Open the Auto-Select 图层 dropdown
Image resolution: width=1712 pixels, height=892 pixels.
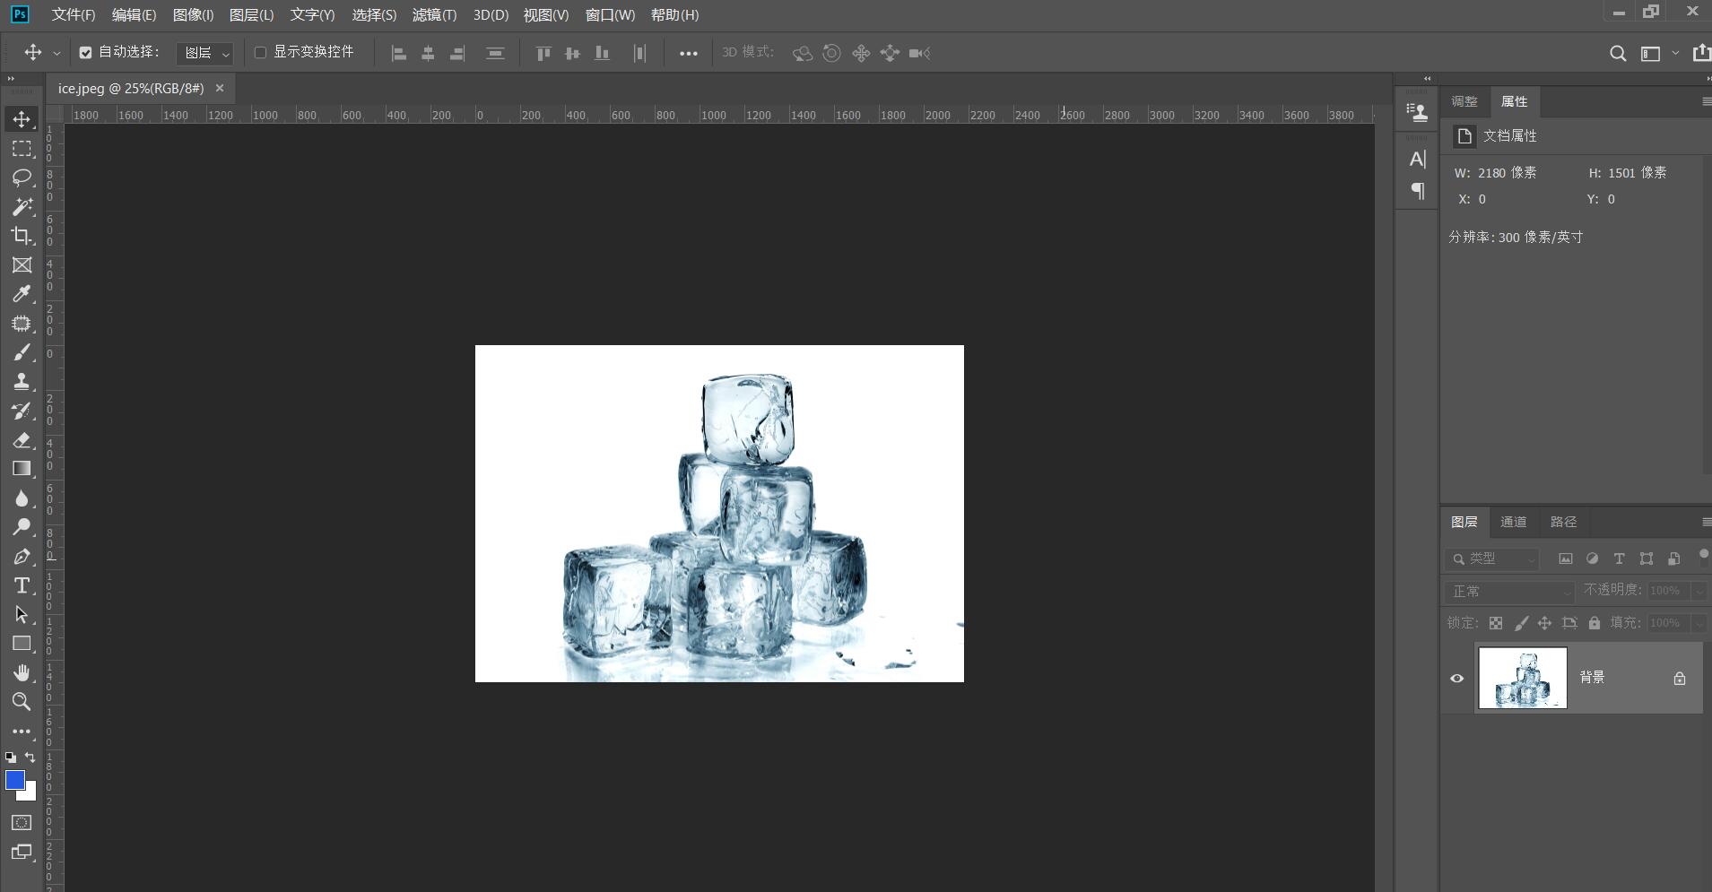205,54
